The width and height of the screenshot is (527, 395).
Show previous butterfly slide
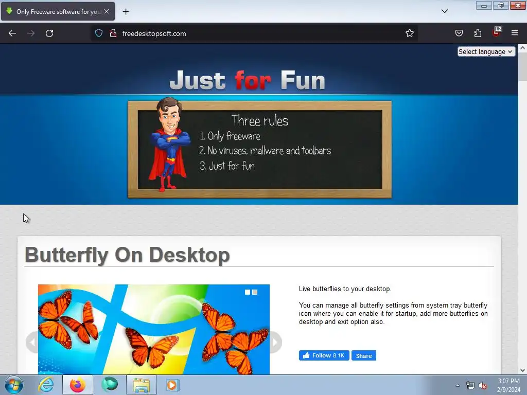[32, 342]
